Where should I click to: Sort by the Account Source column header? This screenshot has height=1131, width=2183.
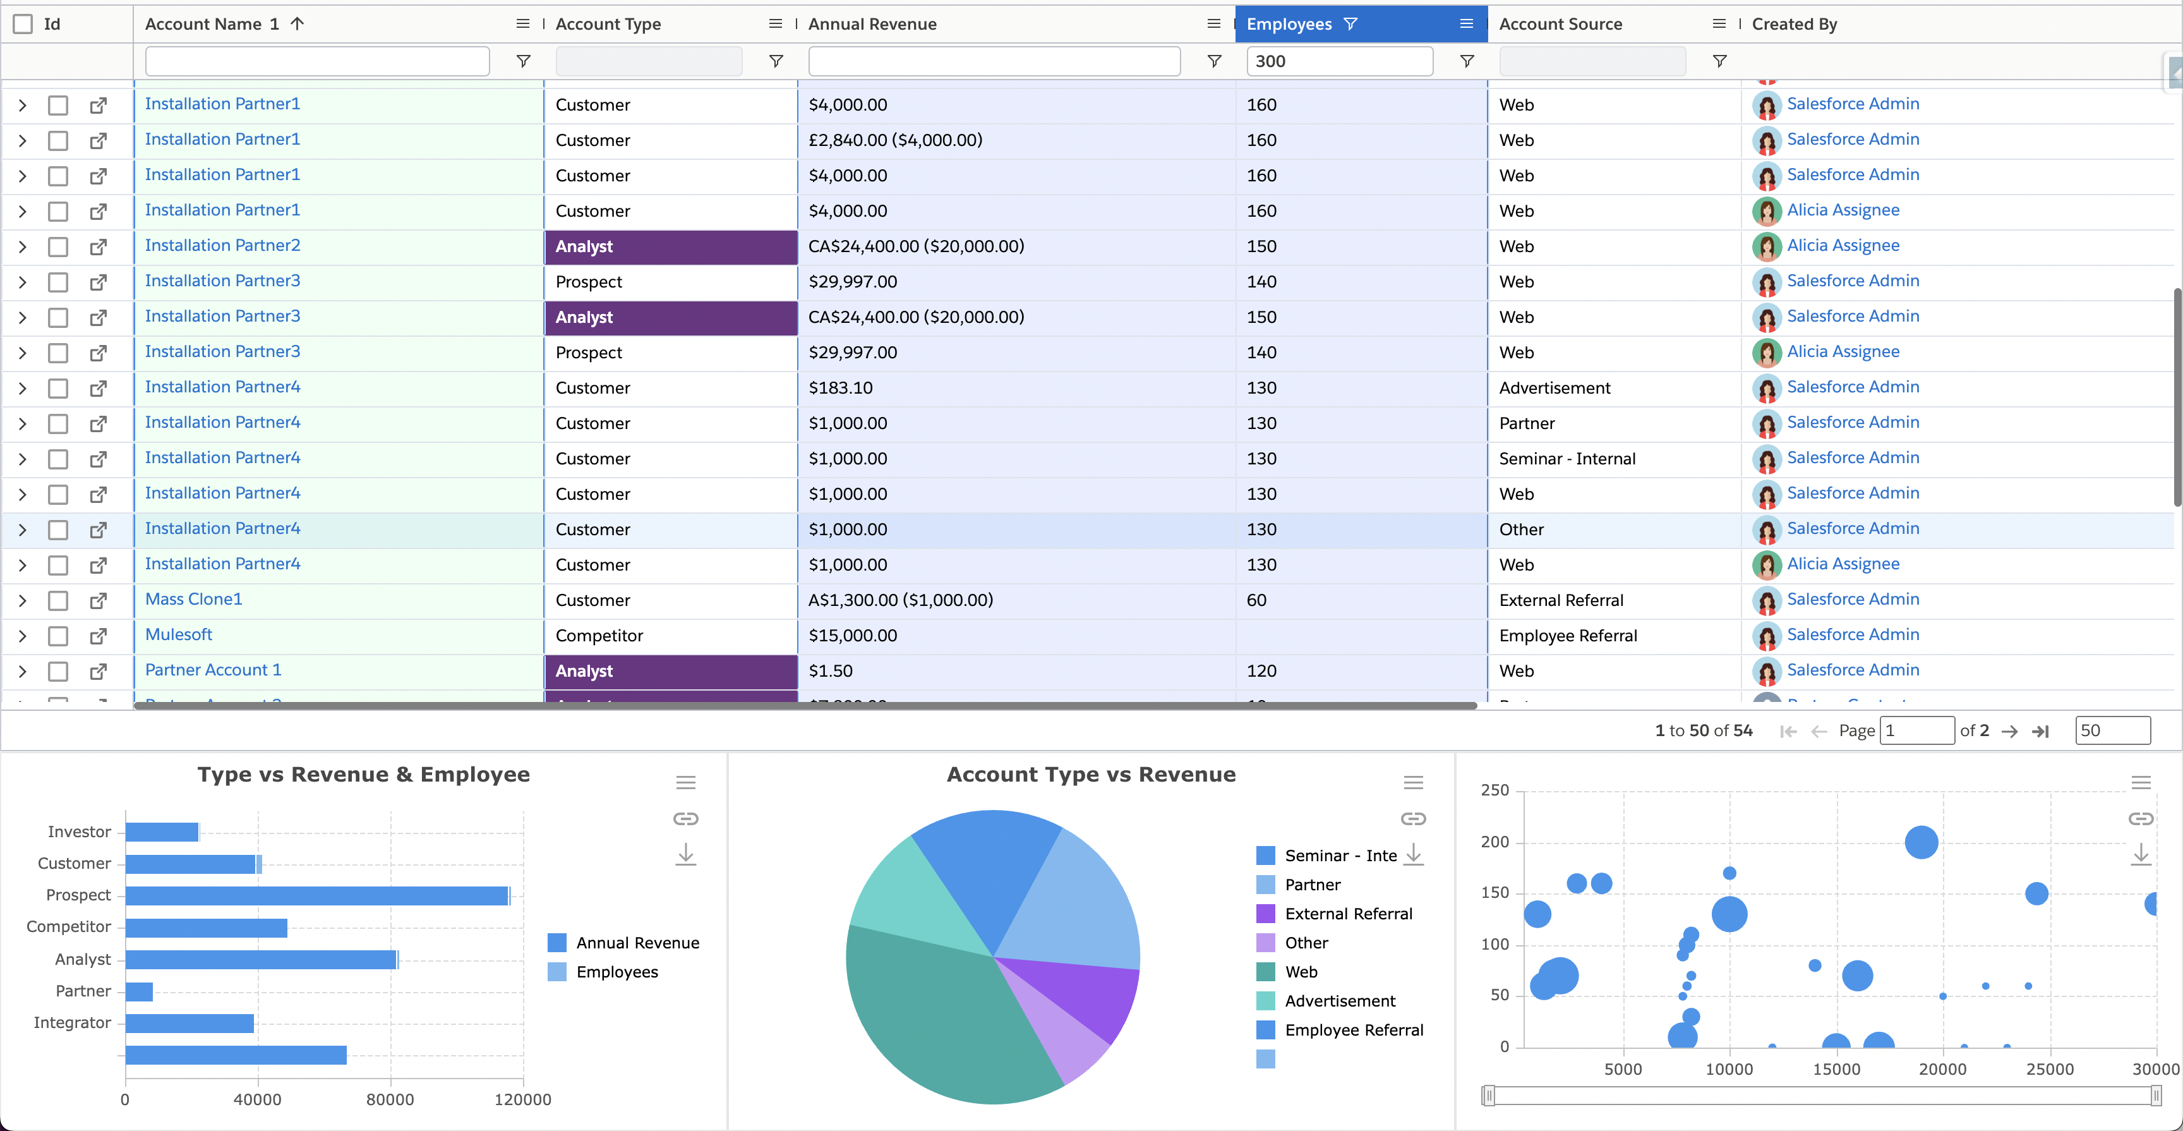pyautogui.click(x=1560, y=24)
